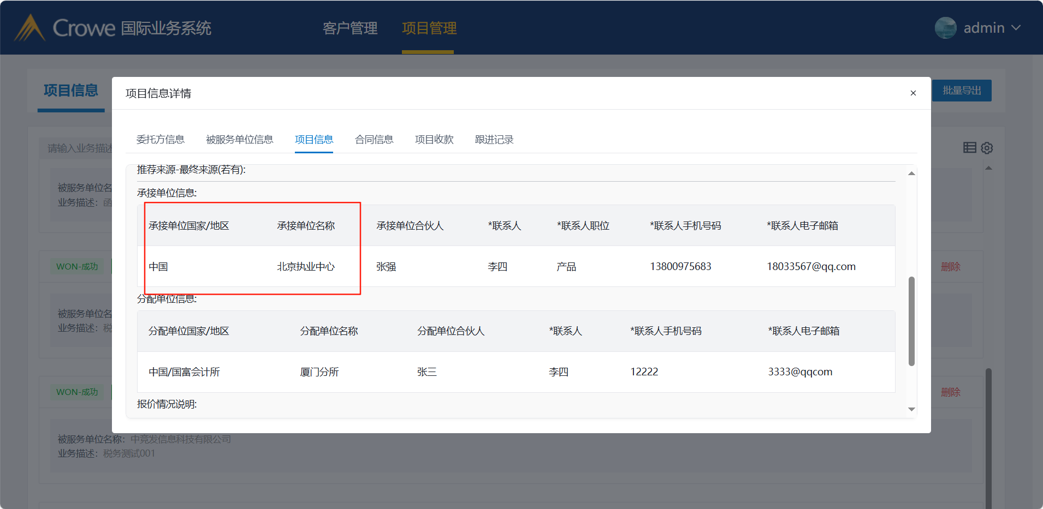Click the 北京执业中心 cell
Image resolution: width=1043 pixels, height=509 pixels.
306,267
